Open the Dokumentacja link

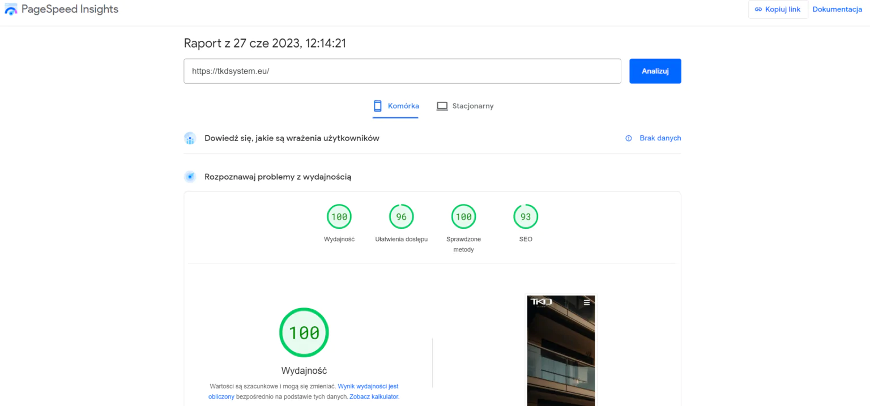837,10
